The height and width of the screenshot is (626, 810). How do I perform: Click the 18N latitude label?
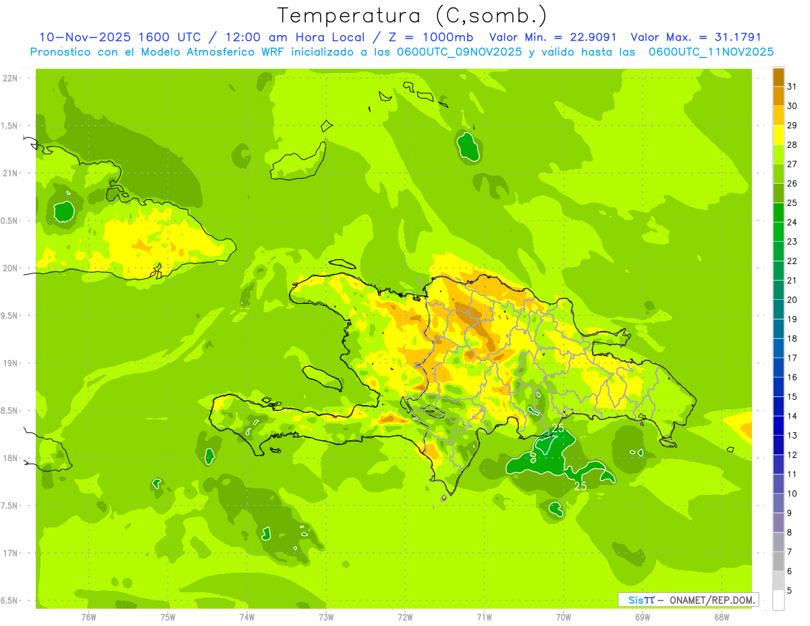9,458
